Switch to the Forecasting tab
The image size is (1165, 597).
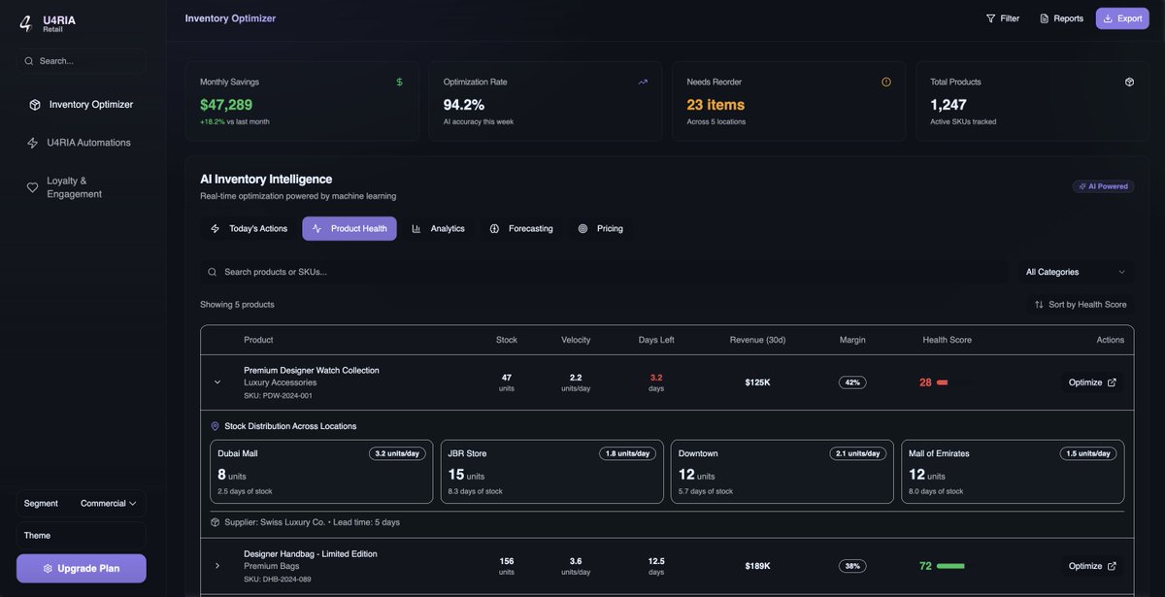click(521, 229)
